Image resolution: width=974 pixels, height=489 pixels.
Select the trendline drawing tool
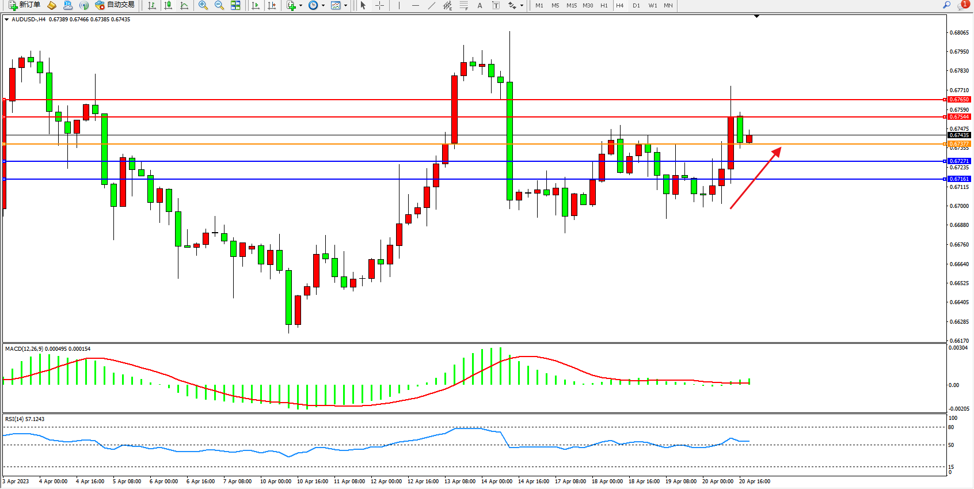coord(432,5)
